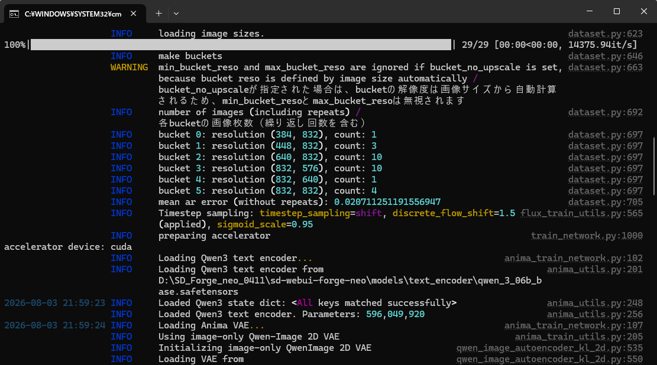Click the qwen_image_autoencoder_kl_2d.py:535 reference
The width and height of the screenshot is (657, 365).
point(549,348)
